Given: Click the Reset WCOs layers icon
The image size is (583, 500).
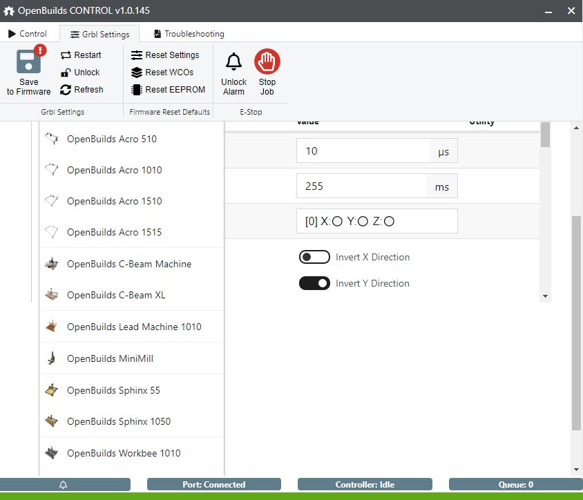Looking at the screenshot, I should coord(137,73).
